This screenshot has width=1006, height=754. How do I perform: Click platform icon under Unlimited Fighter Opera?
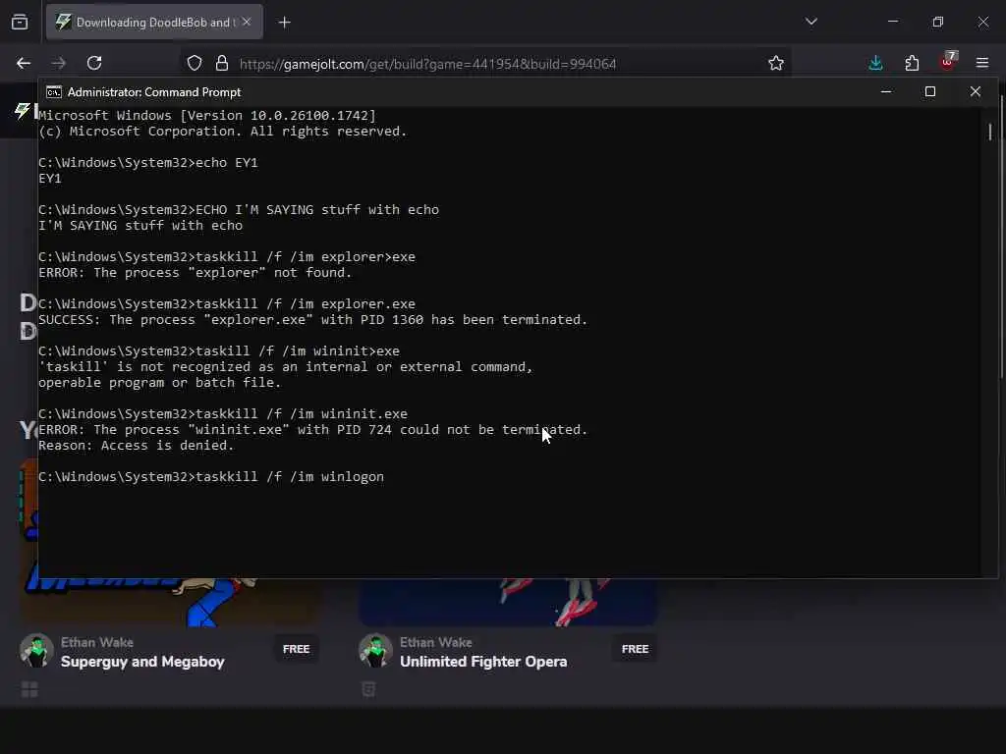tap(369, 689)
